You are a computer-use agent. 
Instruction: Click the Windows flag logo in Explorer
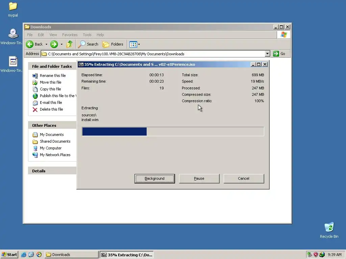click(283, 35)
